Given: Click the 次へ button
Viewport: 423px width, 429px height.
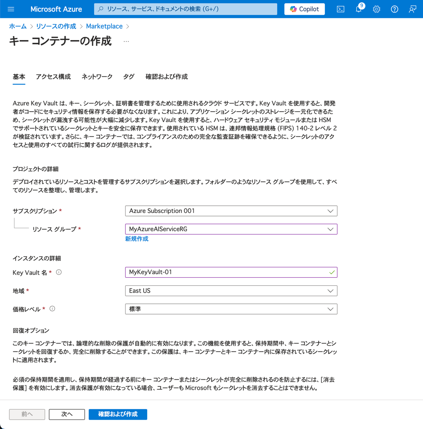Looking at the screenshot, I should [67, 414].
